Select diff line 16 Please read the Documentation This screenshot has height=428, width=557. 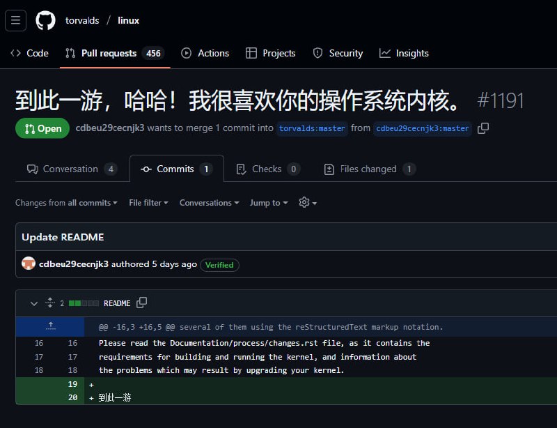[x=264, y=343]
